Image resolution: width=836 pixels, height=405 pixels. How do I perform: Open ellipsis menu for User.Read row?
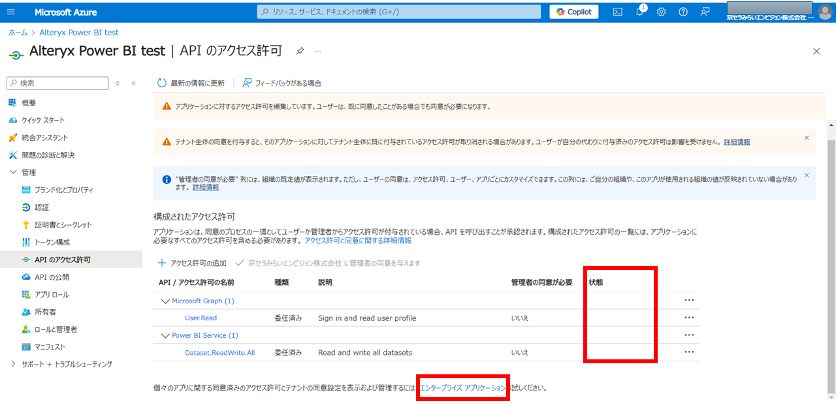688,318
